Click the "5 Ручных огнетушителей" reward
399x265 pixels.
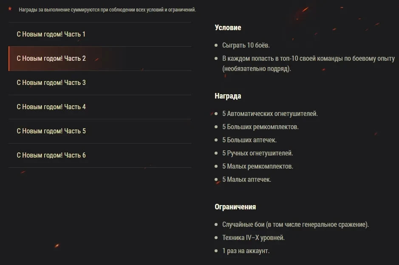[x=258, y=153]
